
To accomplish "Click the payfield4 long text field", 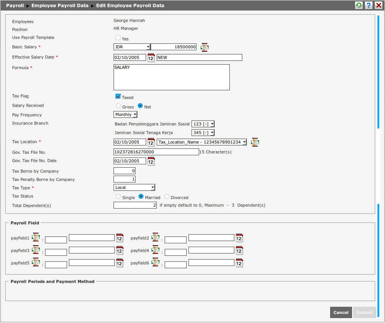I will tap(211, 250).
